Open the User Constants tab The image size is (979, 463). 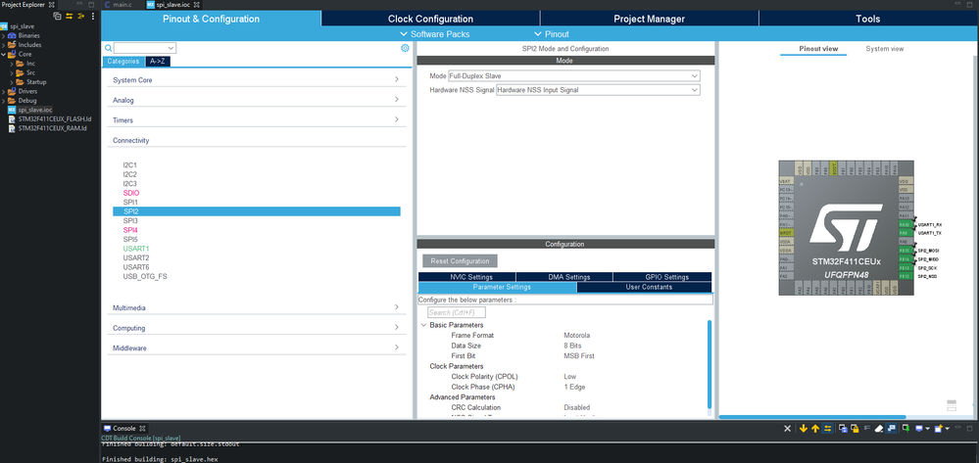[x=644, y=287]
